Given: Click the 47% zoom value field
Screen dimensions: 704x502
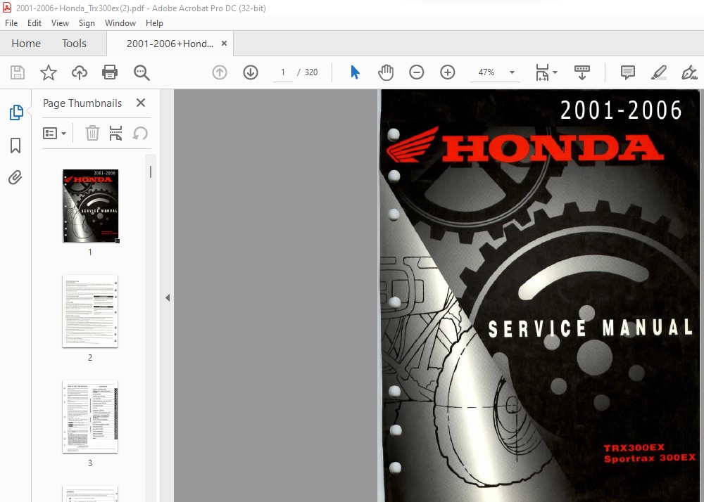Looking at the screenshot, I should pyautogui.click(x=486, y=72).
